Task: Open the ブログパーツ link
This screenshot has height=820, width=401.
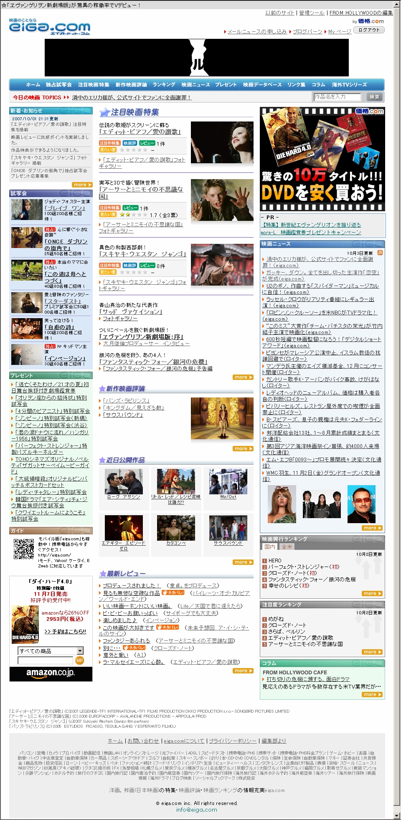Action: [x=307, y=31]
